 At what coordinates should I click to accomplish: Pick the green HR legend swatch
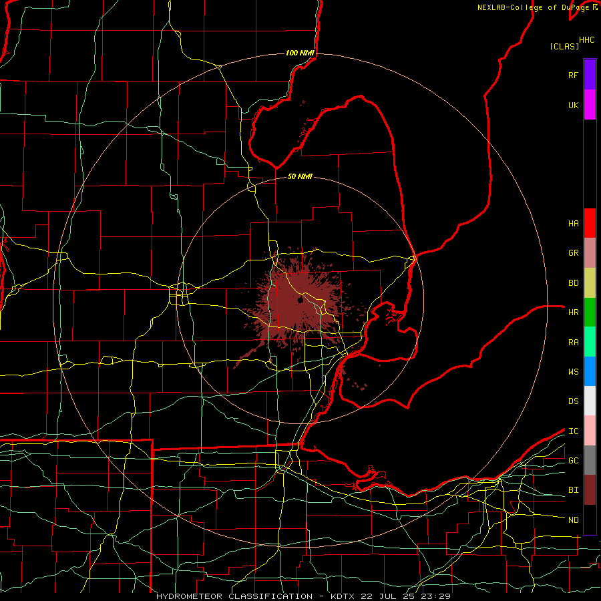pyautogui.click(x=590, y=313)
